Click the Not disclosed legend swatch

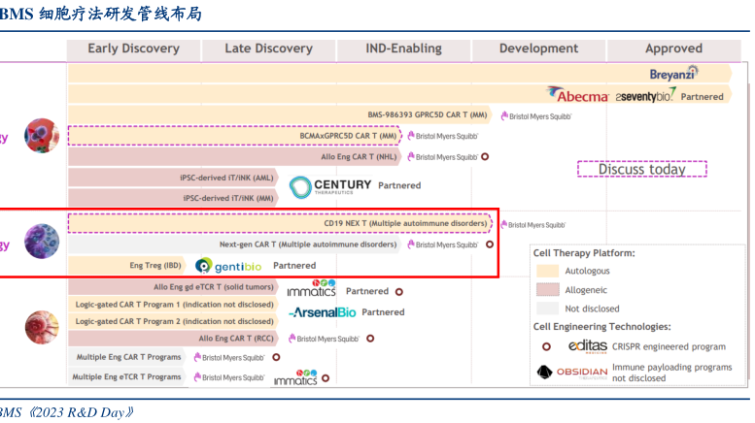click(x=548, y=309)
